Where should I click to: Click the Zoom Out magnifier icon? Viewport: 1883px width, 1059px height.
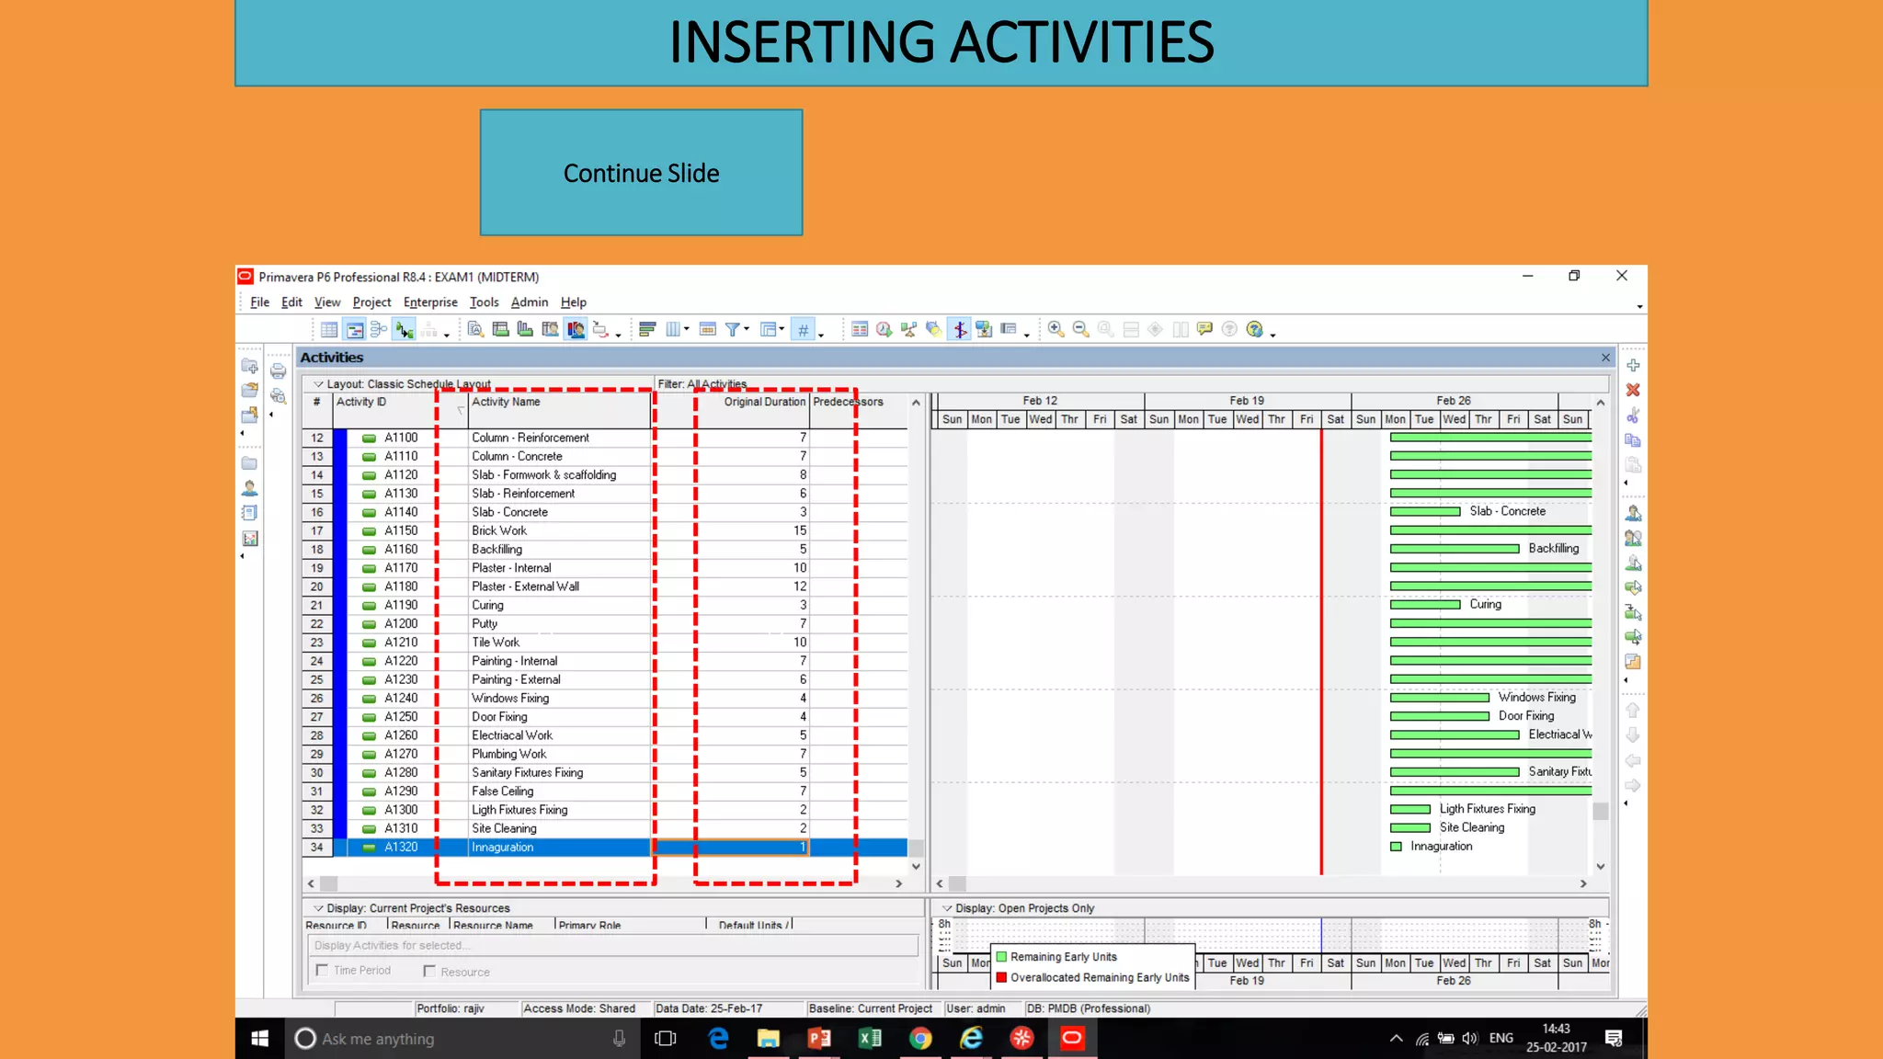click(x=1080, y=329)
